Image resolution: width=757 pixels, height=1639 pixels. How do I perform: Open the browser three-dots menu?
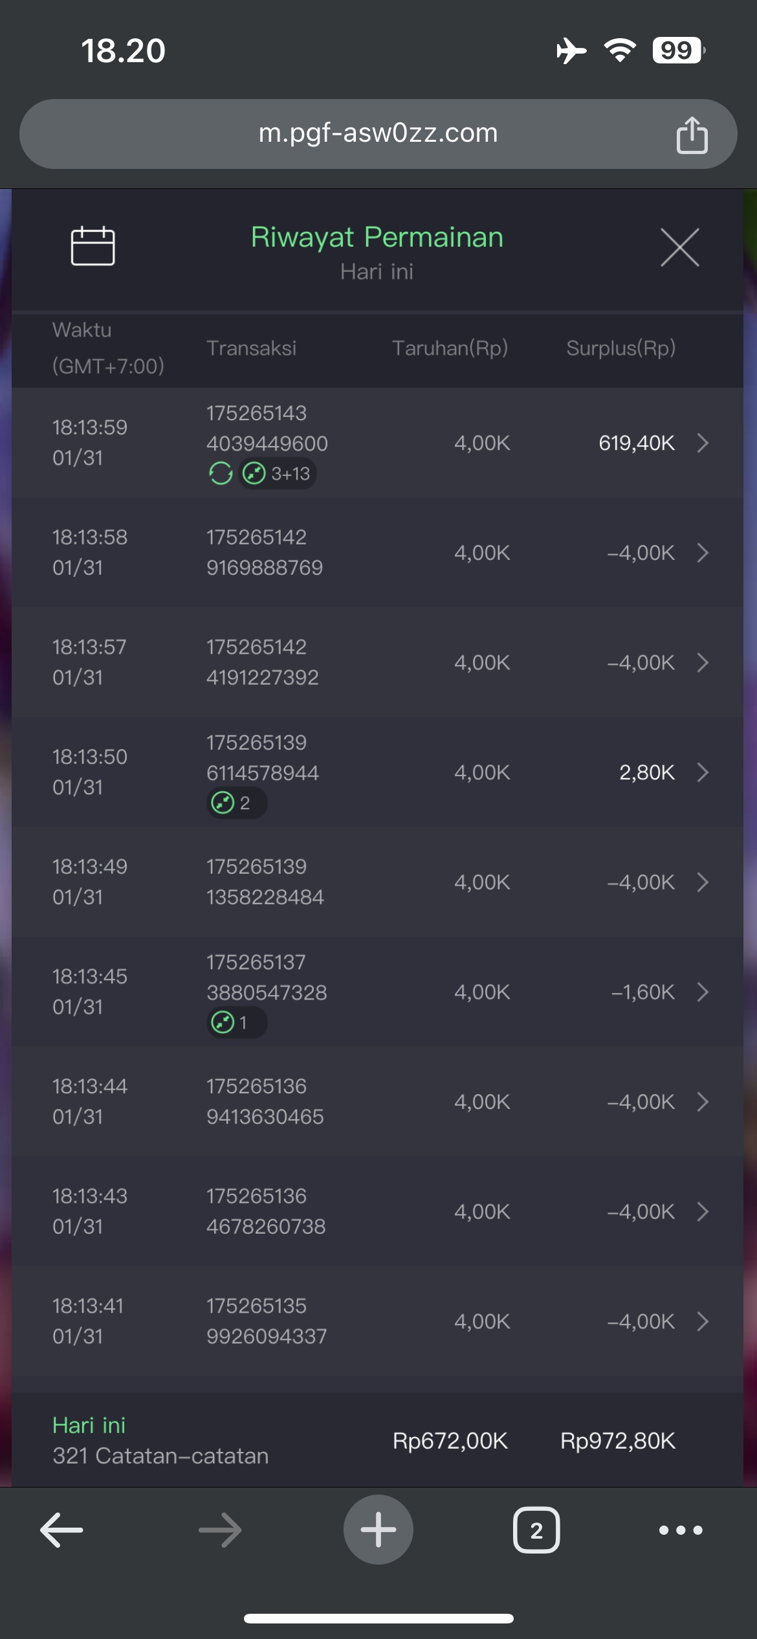tap(680, 1530)
